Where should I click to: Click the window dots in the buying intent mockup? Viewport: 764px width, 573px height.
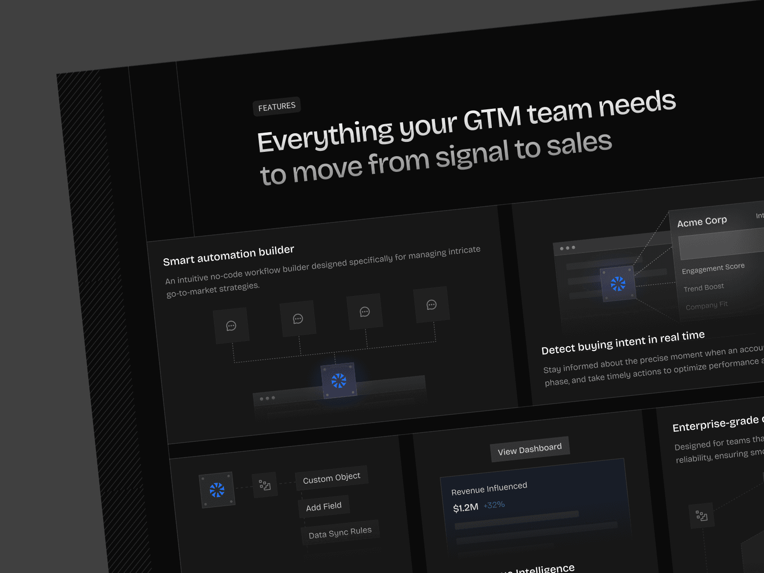568,248
